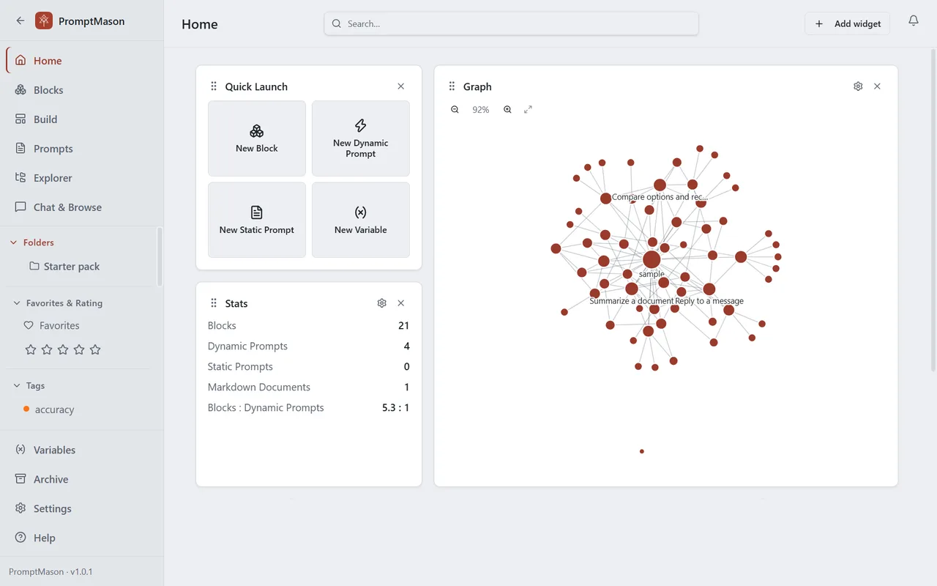
Task: Click the Stats widget drag handle
Action: 214,303
